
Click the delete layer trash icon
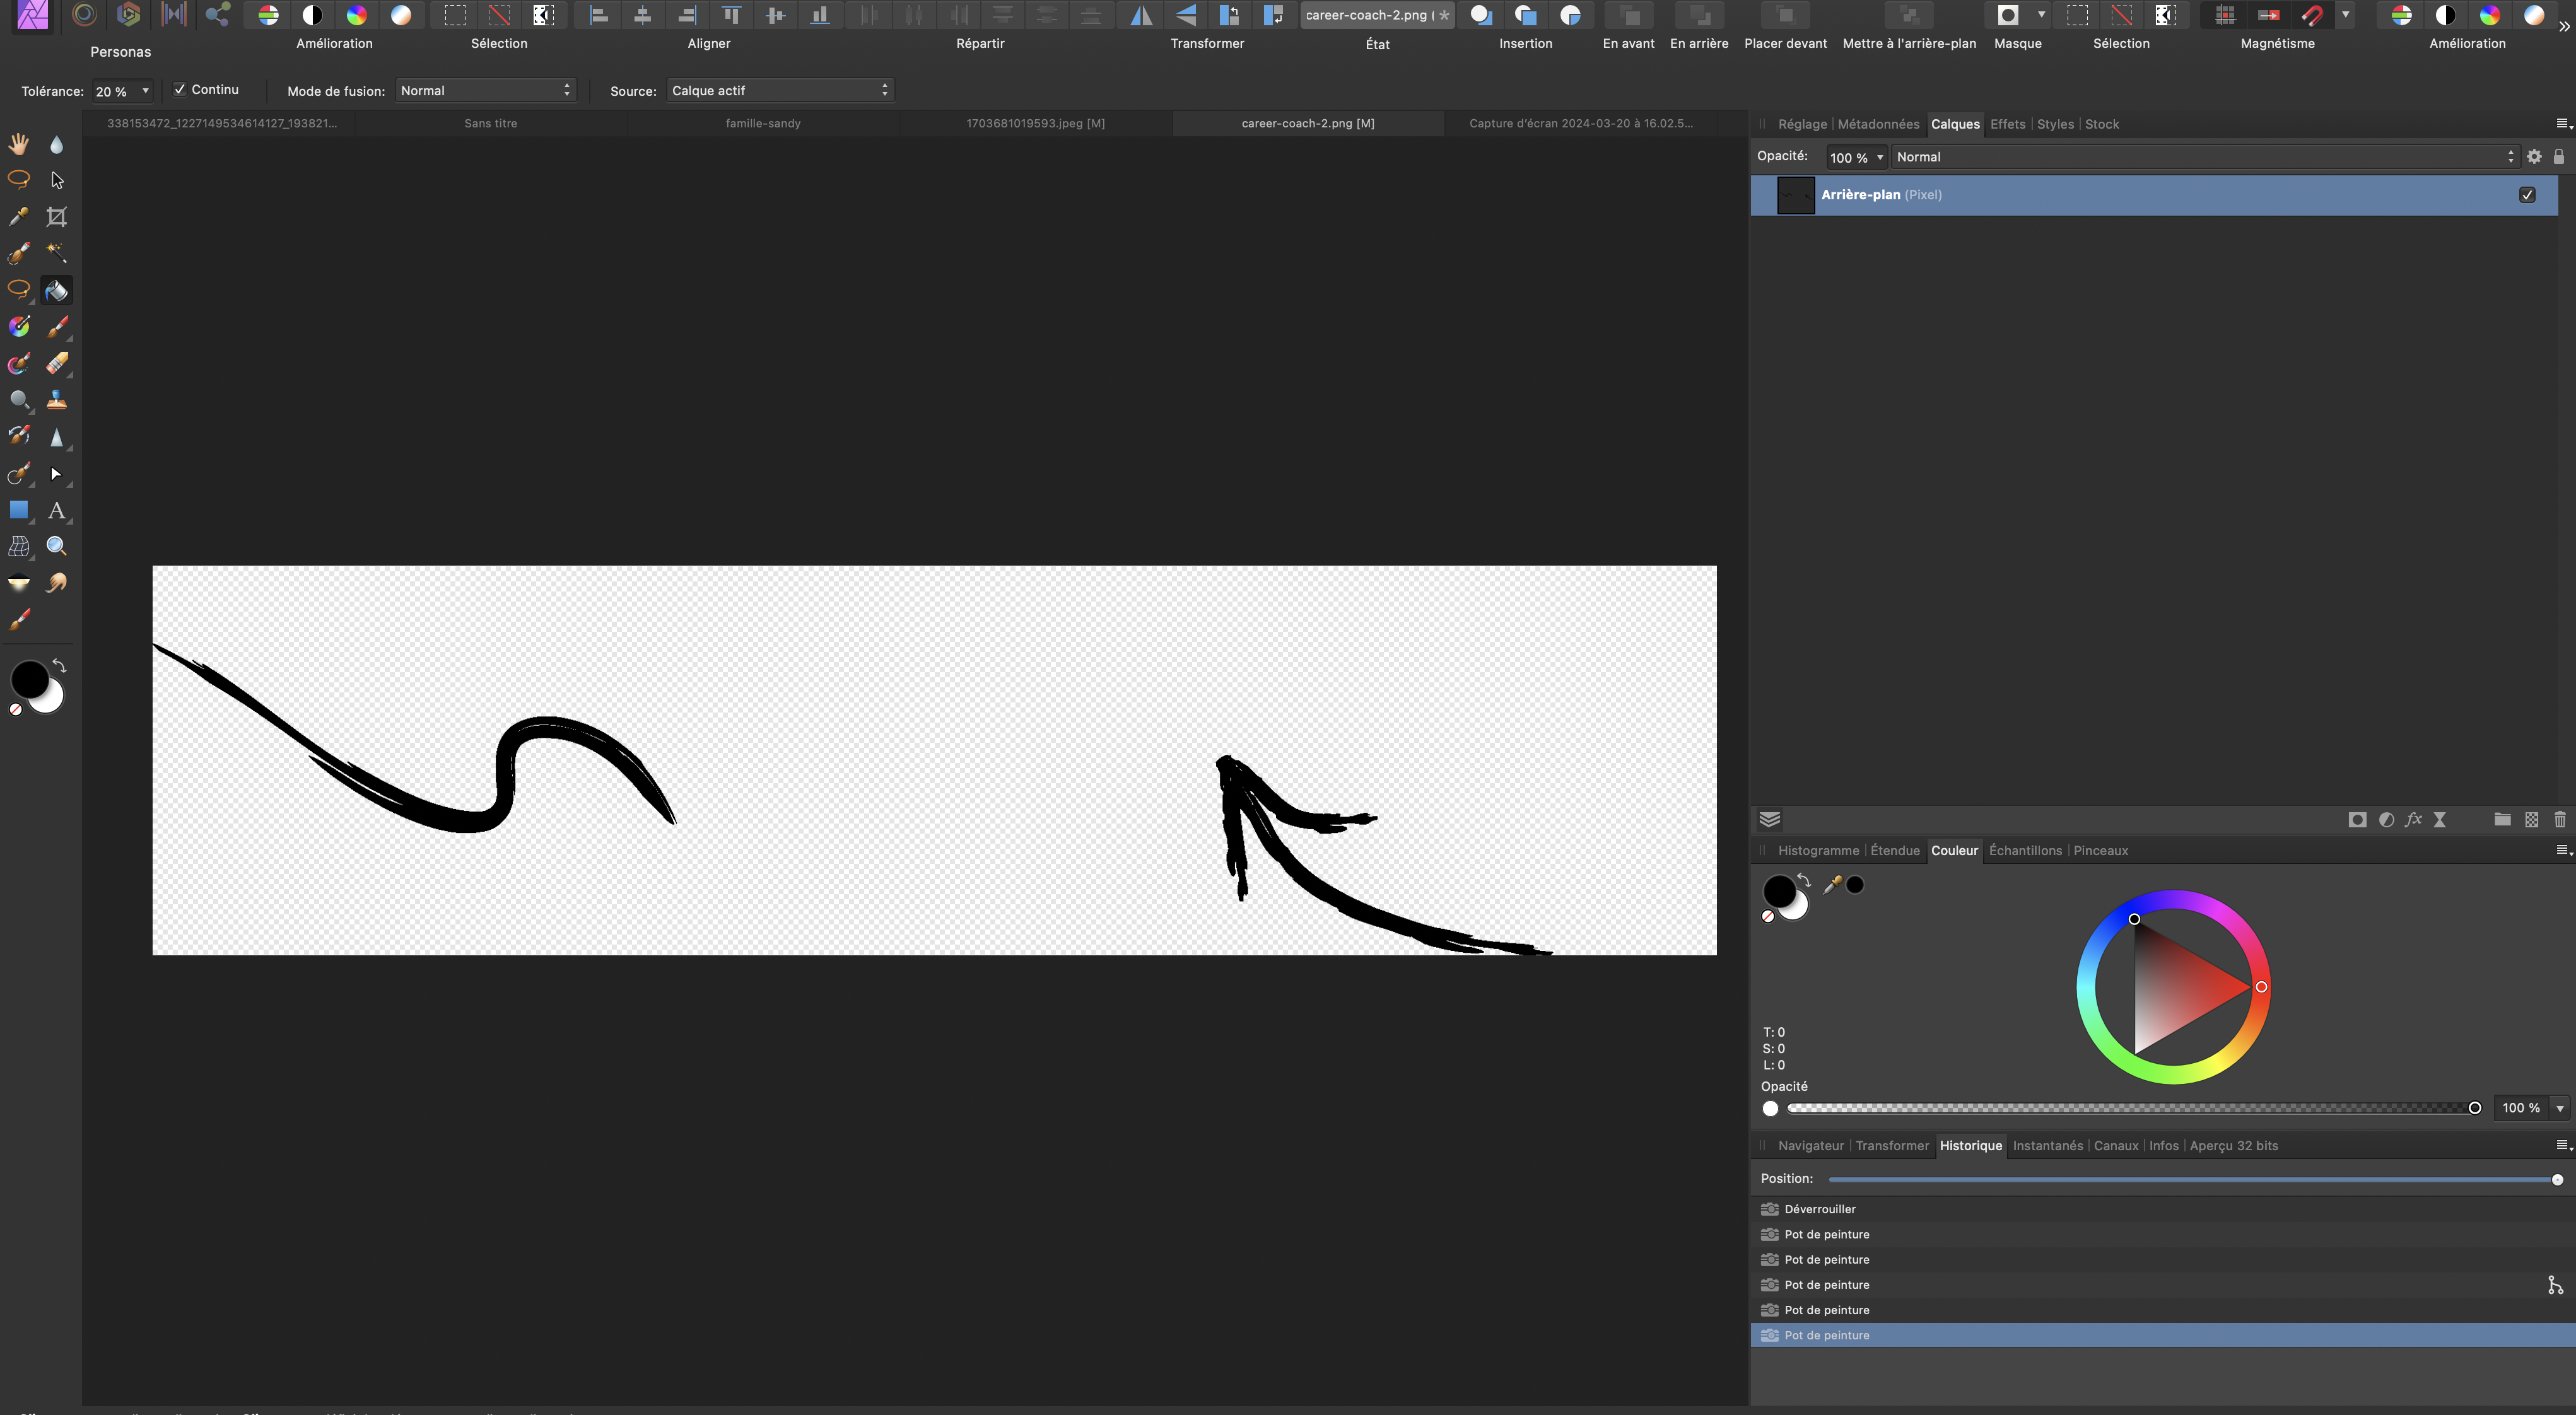[x=2560, y=819]
